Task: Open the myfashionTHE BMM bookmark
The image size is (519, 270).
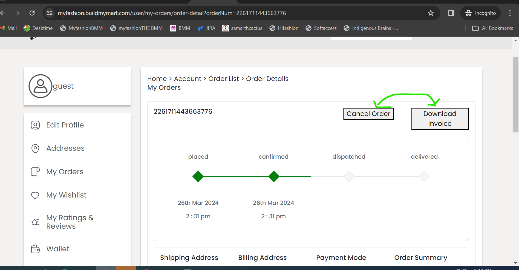Action: pos(136,28)
